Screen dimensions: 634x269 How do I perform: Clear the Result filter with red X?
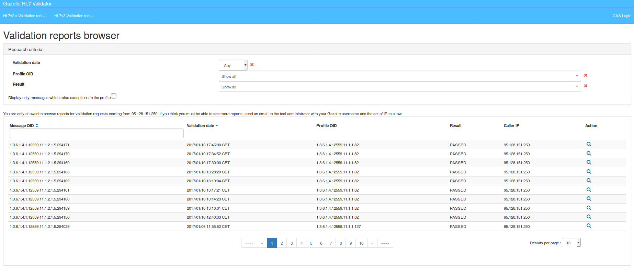tap(586, 86)
